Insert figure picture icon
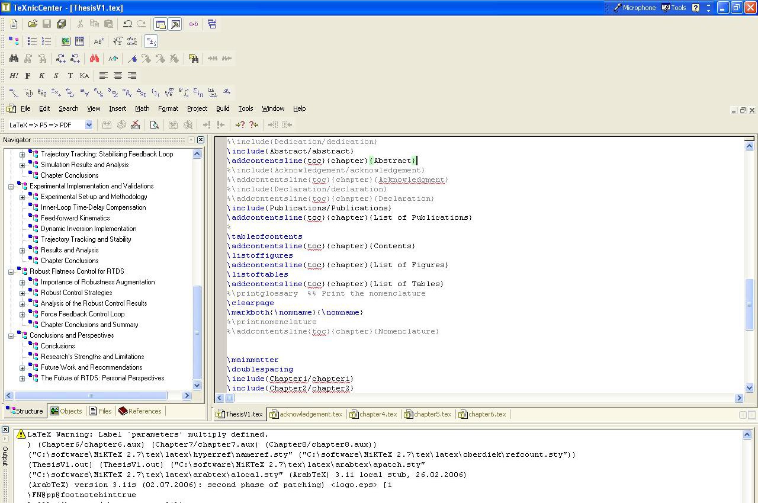Screen dimensions: 758x503 66,41
